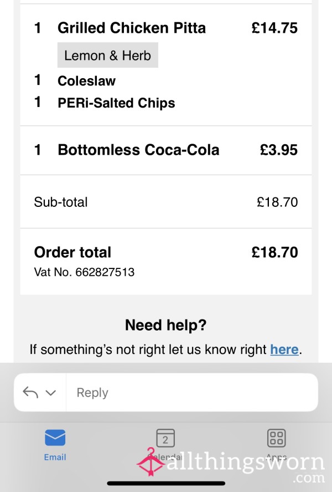Tap the calendar icon showing 2
The width and height of the screenshot is (332, 492).
point(165,438)
